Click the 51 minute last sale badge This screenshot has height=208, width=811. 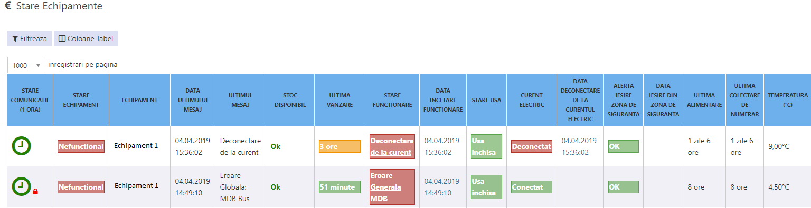[x=340, y=187]
